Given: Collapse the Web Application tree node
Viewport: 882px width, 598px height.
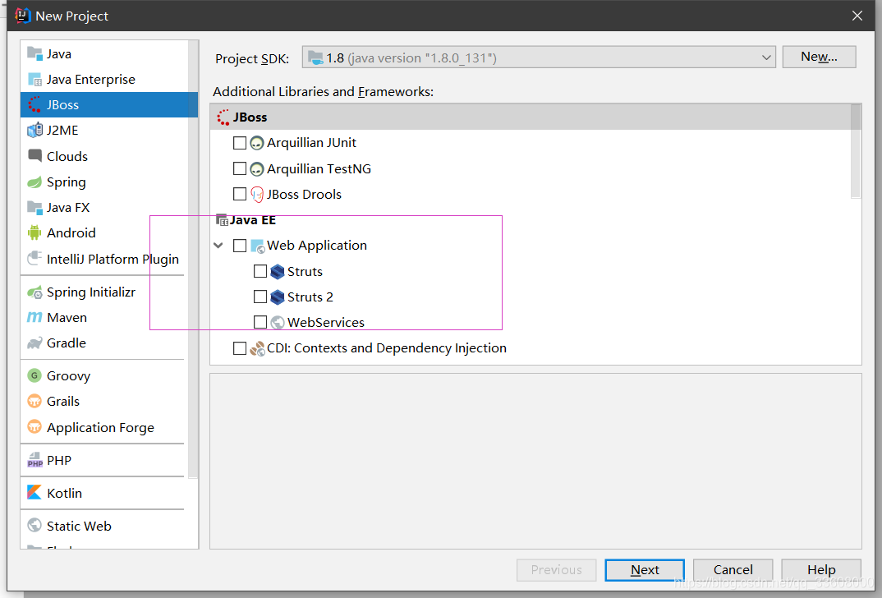Looking at the screenshot, I should (218, 246).
